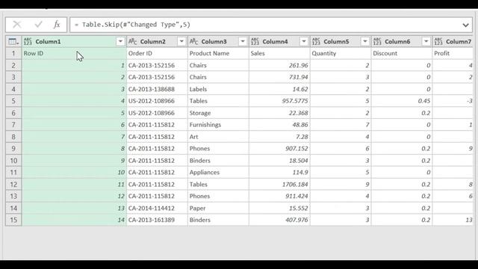Screen dimensions: 478x269
Task: Change data type icon of Column3
Action: pos(193,42)
